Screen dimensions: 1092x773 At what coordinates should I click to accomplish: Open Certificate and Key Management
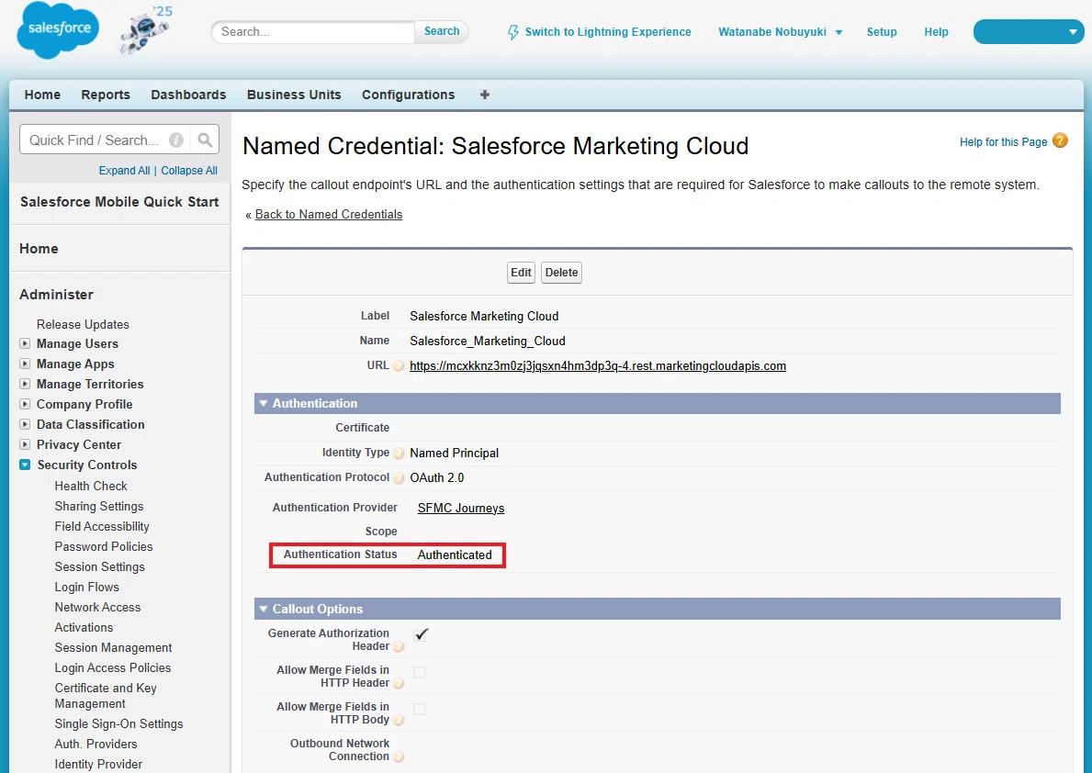point(106,696)
